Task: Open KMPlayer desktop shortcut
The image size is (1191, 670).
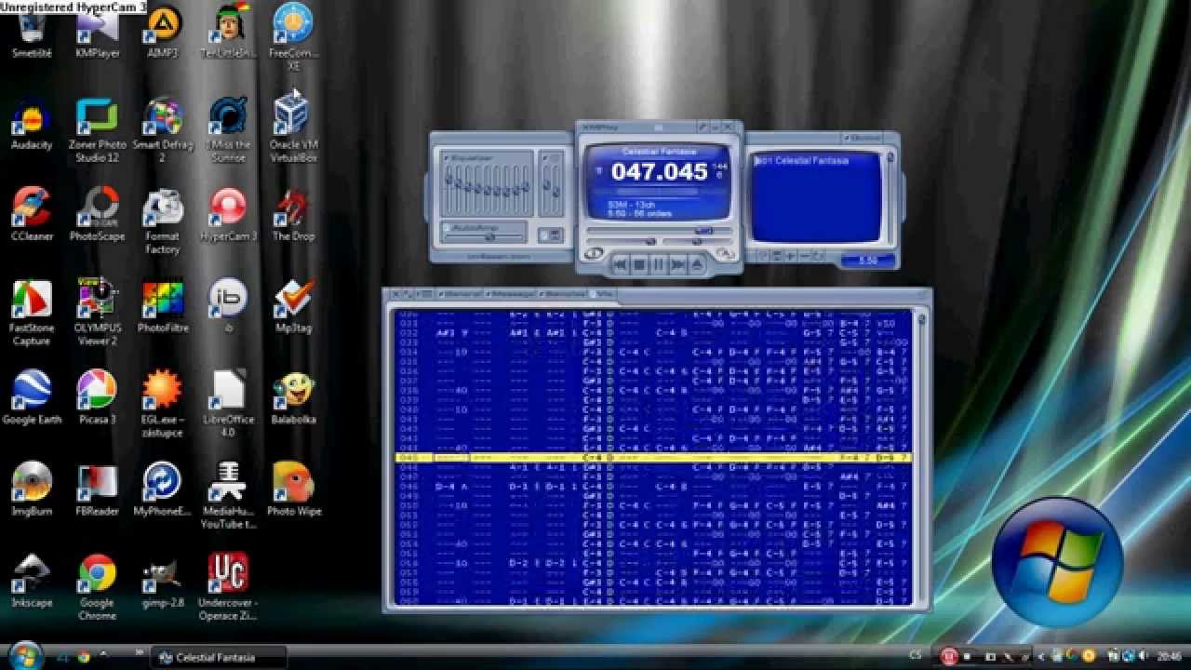Action: (97, 32)
